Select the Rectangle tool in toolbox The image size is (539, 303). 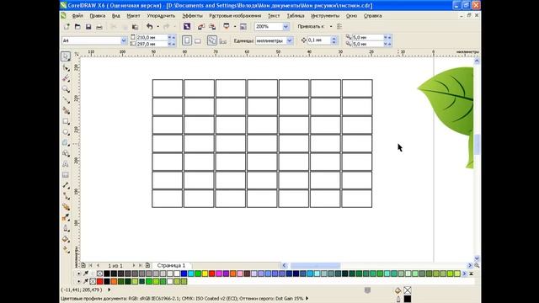[66, 121]
